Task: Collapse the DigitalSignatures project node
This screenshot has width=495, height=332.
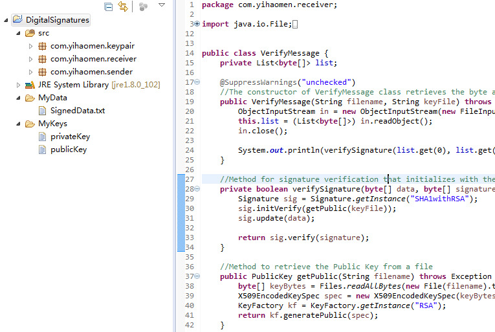Action: pos(6,20)
